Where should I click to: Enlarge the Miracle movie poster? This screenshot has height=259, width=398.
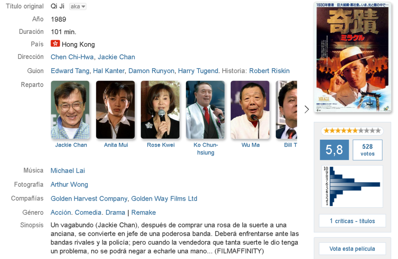click(x=353, y=57)
